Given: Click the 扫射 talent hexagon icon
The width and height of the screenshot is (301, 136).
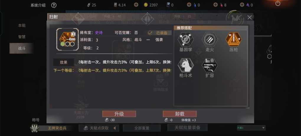Looking at the screenshot, I should (67, 39).
